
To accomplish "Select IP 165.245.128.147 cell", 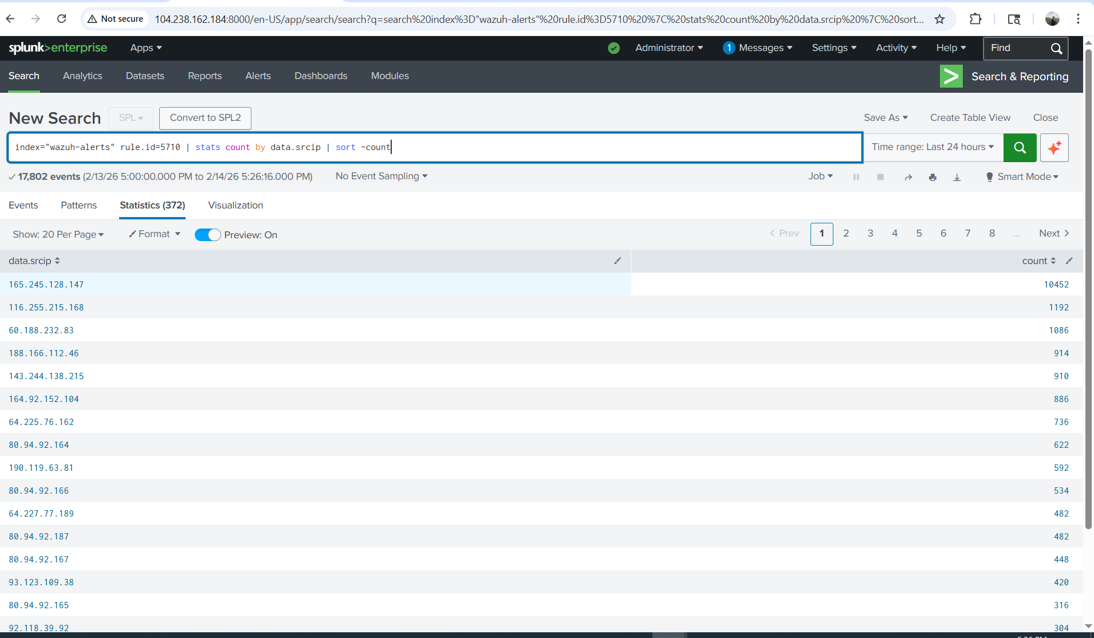I will [46, 285].
